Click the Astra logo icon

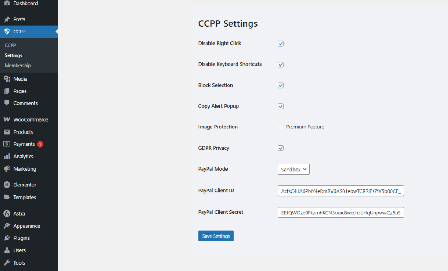[x=7, y=213]
